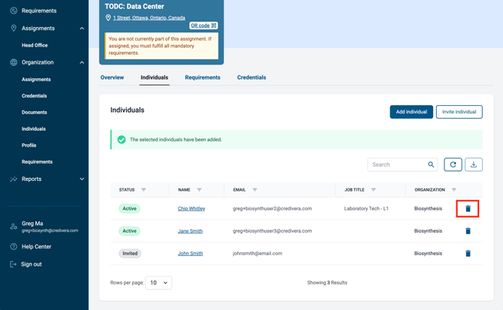Open Organization Assignments in sidebar
Screen dimensions: 503x310
(x=36, y=79)
